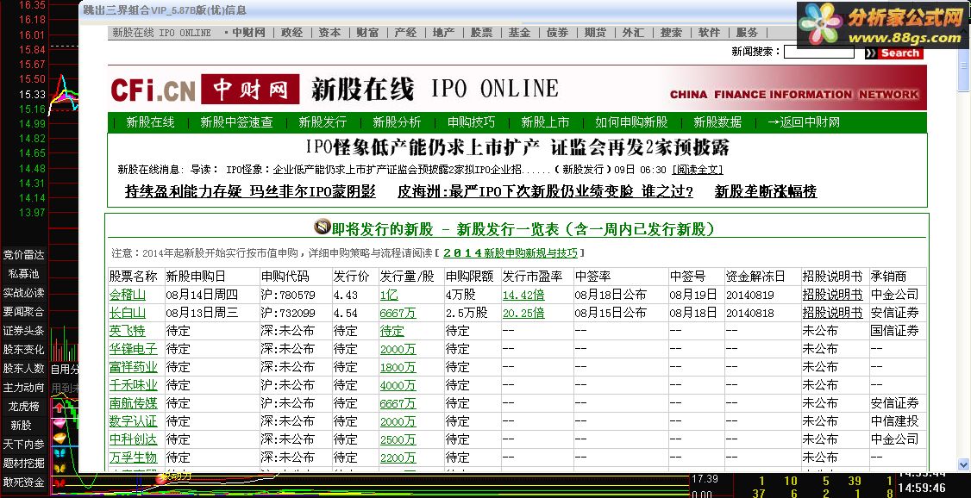Open the 股东变化 sidebar button
The width and height of the screenshot is (971, 498).
[x=23, y=350]
